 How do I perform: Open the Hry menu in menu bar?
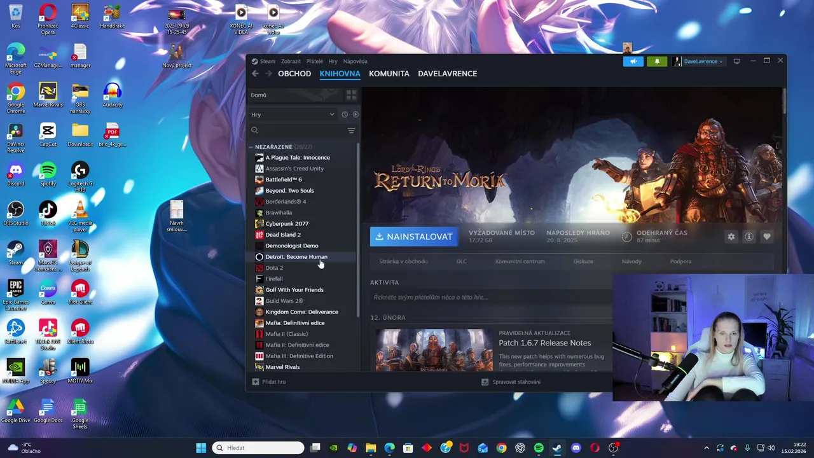(333, 61)
